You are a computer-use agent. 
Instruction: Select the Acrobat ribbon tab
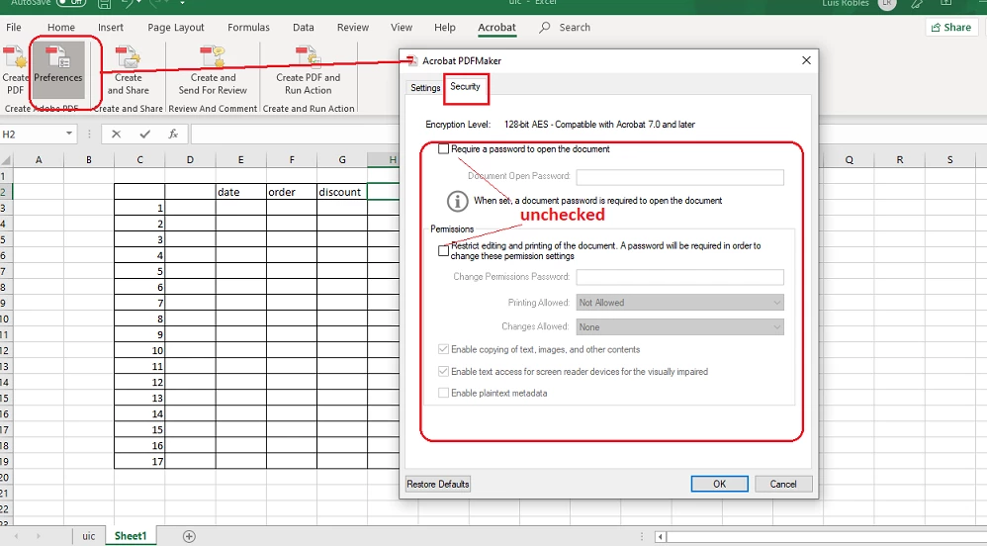click(496, 27)
